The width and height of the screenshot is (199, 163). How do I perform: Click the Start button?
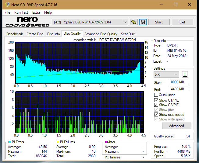(159, 22)
